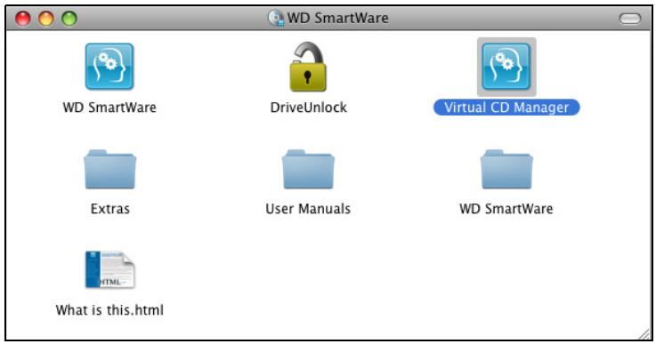Minimize the window with the yellow button
This screenshot has width=656, height=344.
(46, 19)
